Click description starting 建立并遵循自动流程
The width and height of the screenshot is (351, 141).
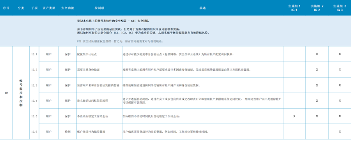coord(202,101)
